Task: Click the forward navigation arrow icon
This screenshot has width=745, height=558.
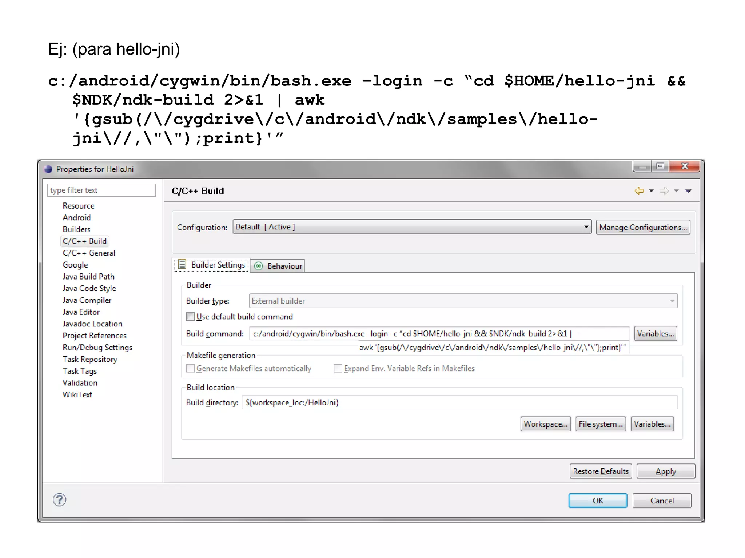Action: [664, 191]
